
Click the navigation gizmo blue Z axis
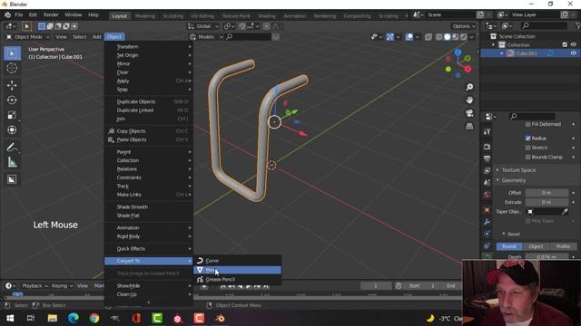[x=458, y=53]
